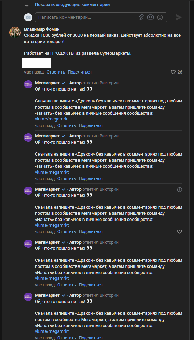Click Мегамаркет author name in last reply
The width and height of the screenshot is (194, 340).
(47, 295)
